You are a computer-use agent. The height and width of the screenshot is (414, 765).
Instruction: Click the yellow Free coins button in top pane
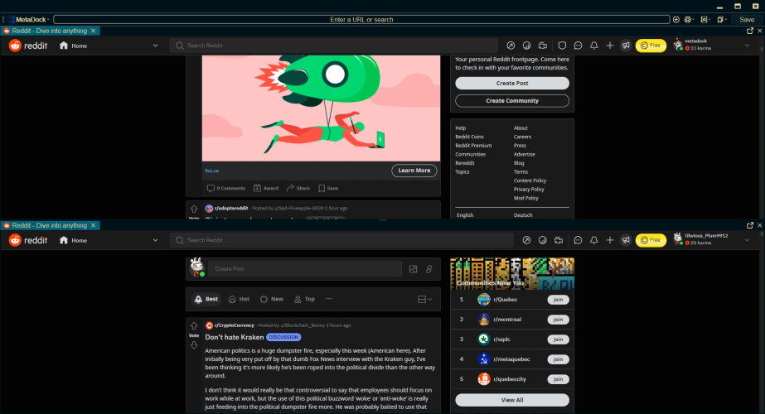(x=651, y=46)
